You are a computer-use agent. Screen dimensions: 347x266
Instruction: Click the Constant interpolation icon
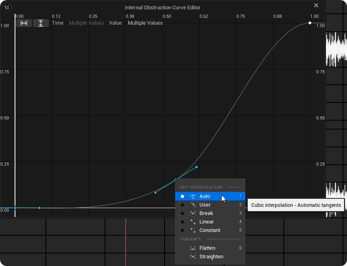[193, 230]
